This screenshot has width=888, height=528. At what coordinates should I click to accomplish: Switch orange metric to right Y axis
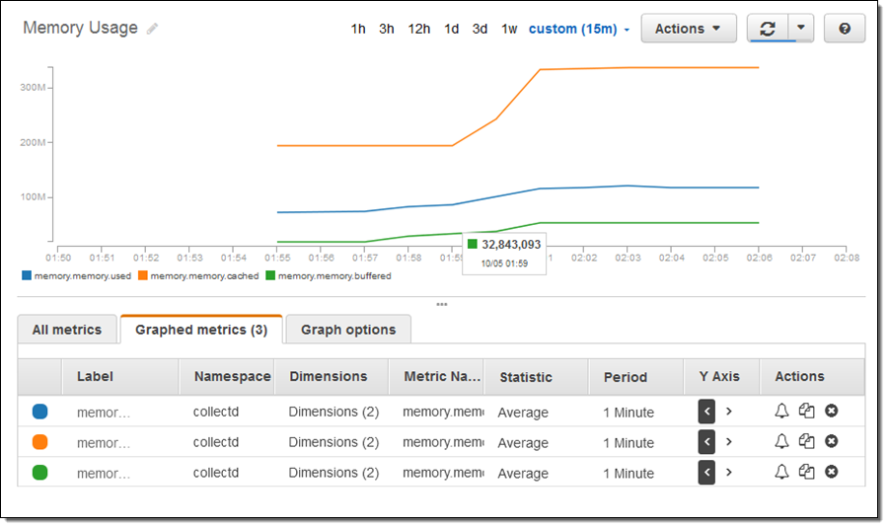tap(729, 442)
